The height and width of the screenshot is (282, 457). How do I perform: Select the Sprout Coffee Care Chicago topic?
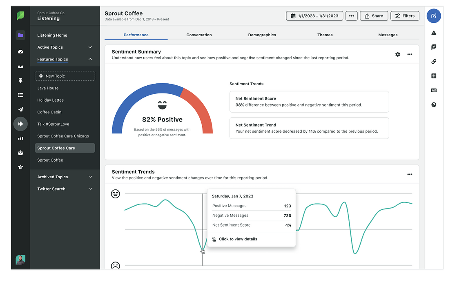pyautogui.click(x=63, y=136)
